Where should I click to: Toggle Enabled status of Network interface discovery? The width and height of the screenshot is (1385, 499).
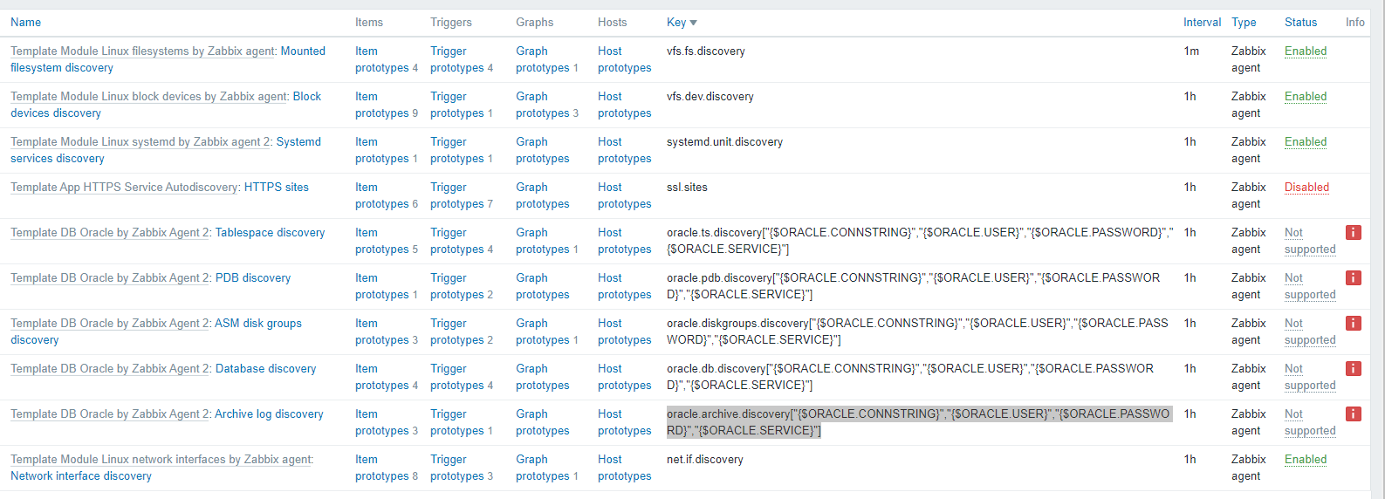click(x=1305, y=460)
